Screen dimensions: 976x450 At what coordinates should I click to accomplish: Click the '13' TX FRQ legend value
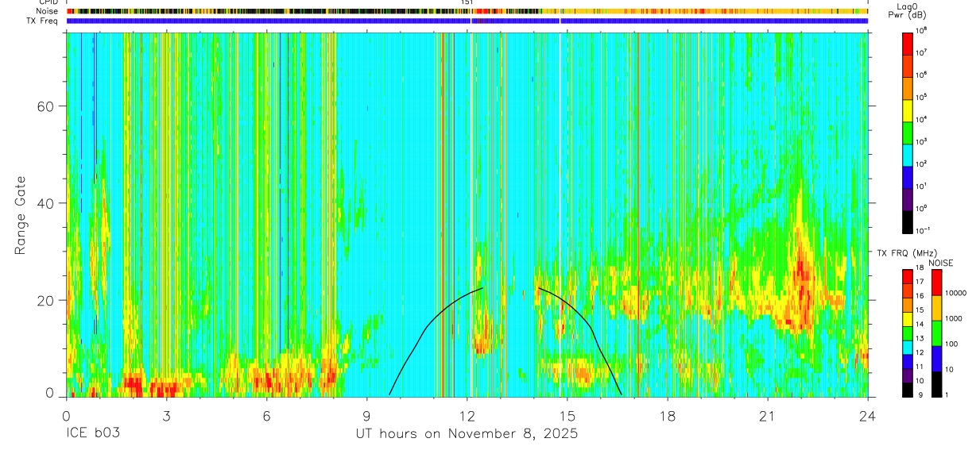920,338
